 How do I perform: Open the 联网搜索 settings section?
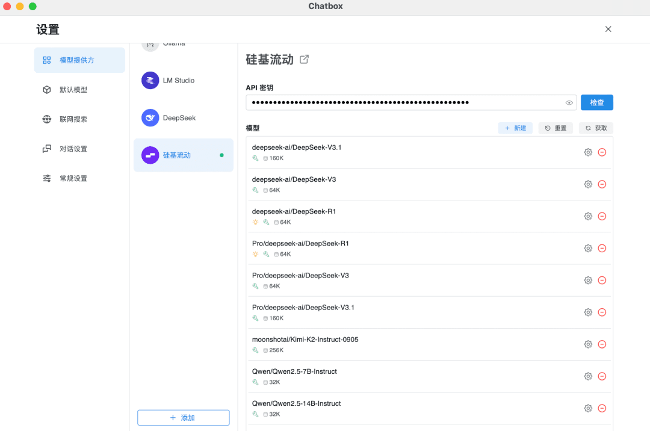coord(79,119)
